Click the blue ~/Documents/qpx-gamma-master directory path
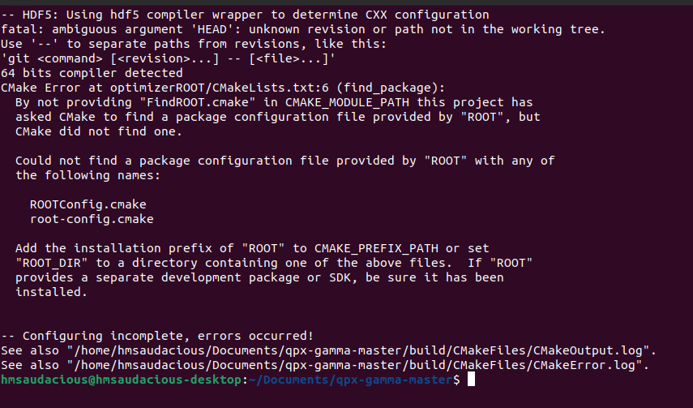 pos(351,380)
